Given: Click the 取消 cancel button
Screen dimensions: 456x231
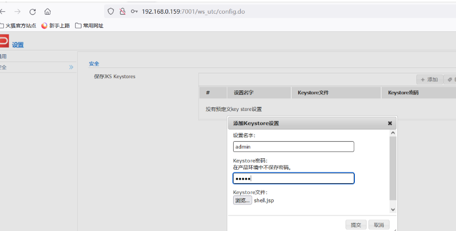Looking at the screenshot, I should coord(379,225).
